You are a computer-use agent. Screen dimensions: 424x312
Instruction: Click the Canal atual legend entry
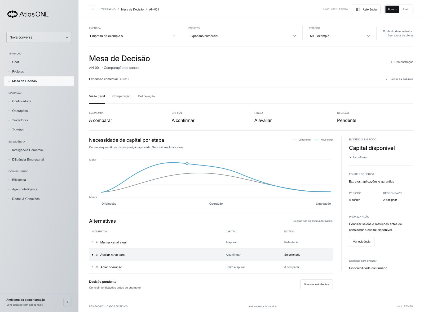tap(301, 140)
